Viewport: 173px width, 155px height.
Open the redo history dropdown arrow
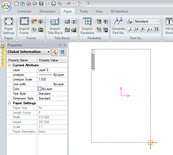73,4
